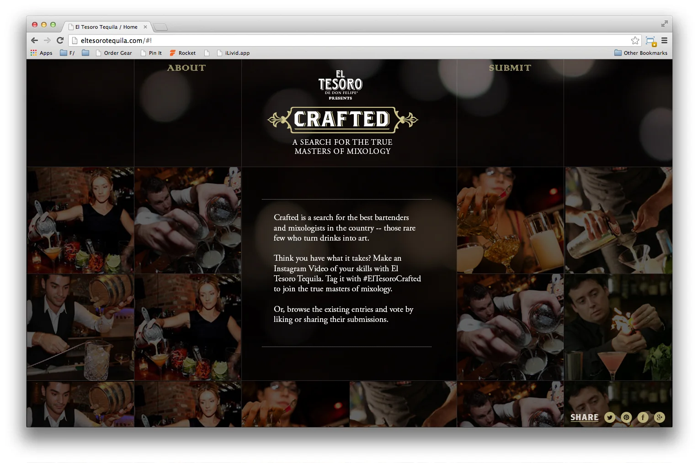698x463 pixels.
Task: Click the '#ElTesoroCrafted' hashtag text
Action: (x=392, y=279)
